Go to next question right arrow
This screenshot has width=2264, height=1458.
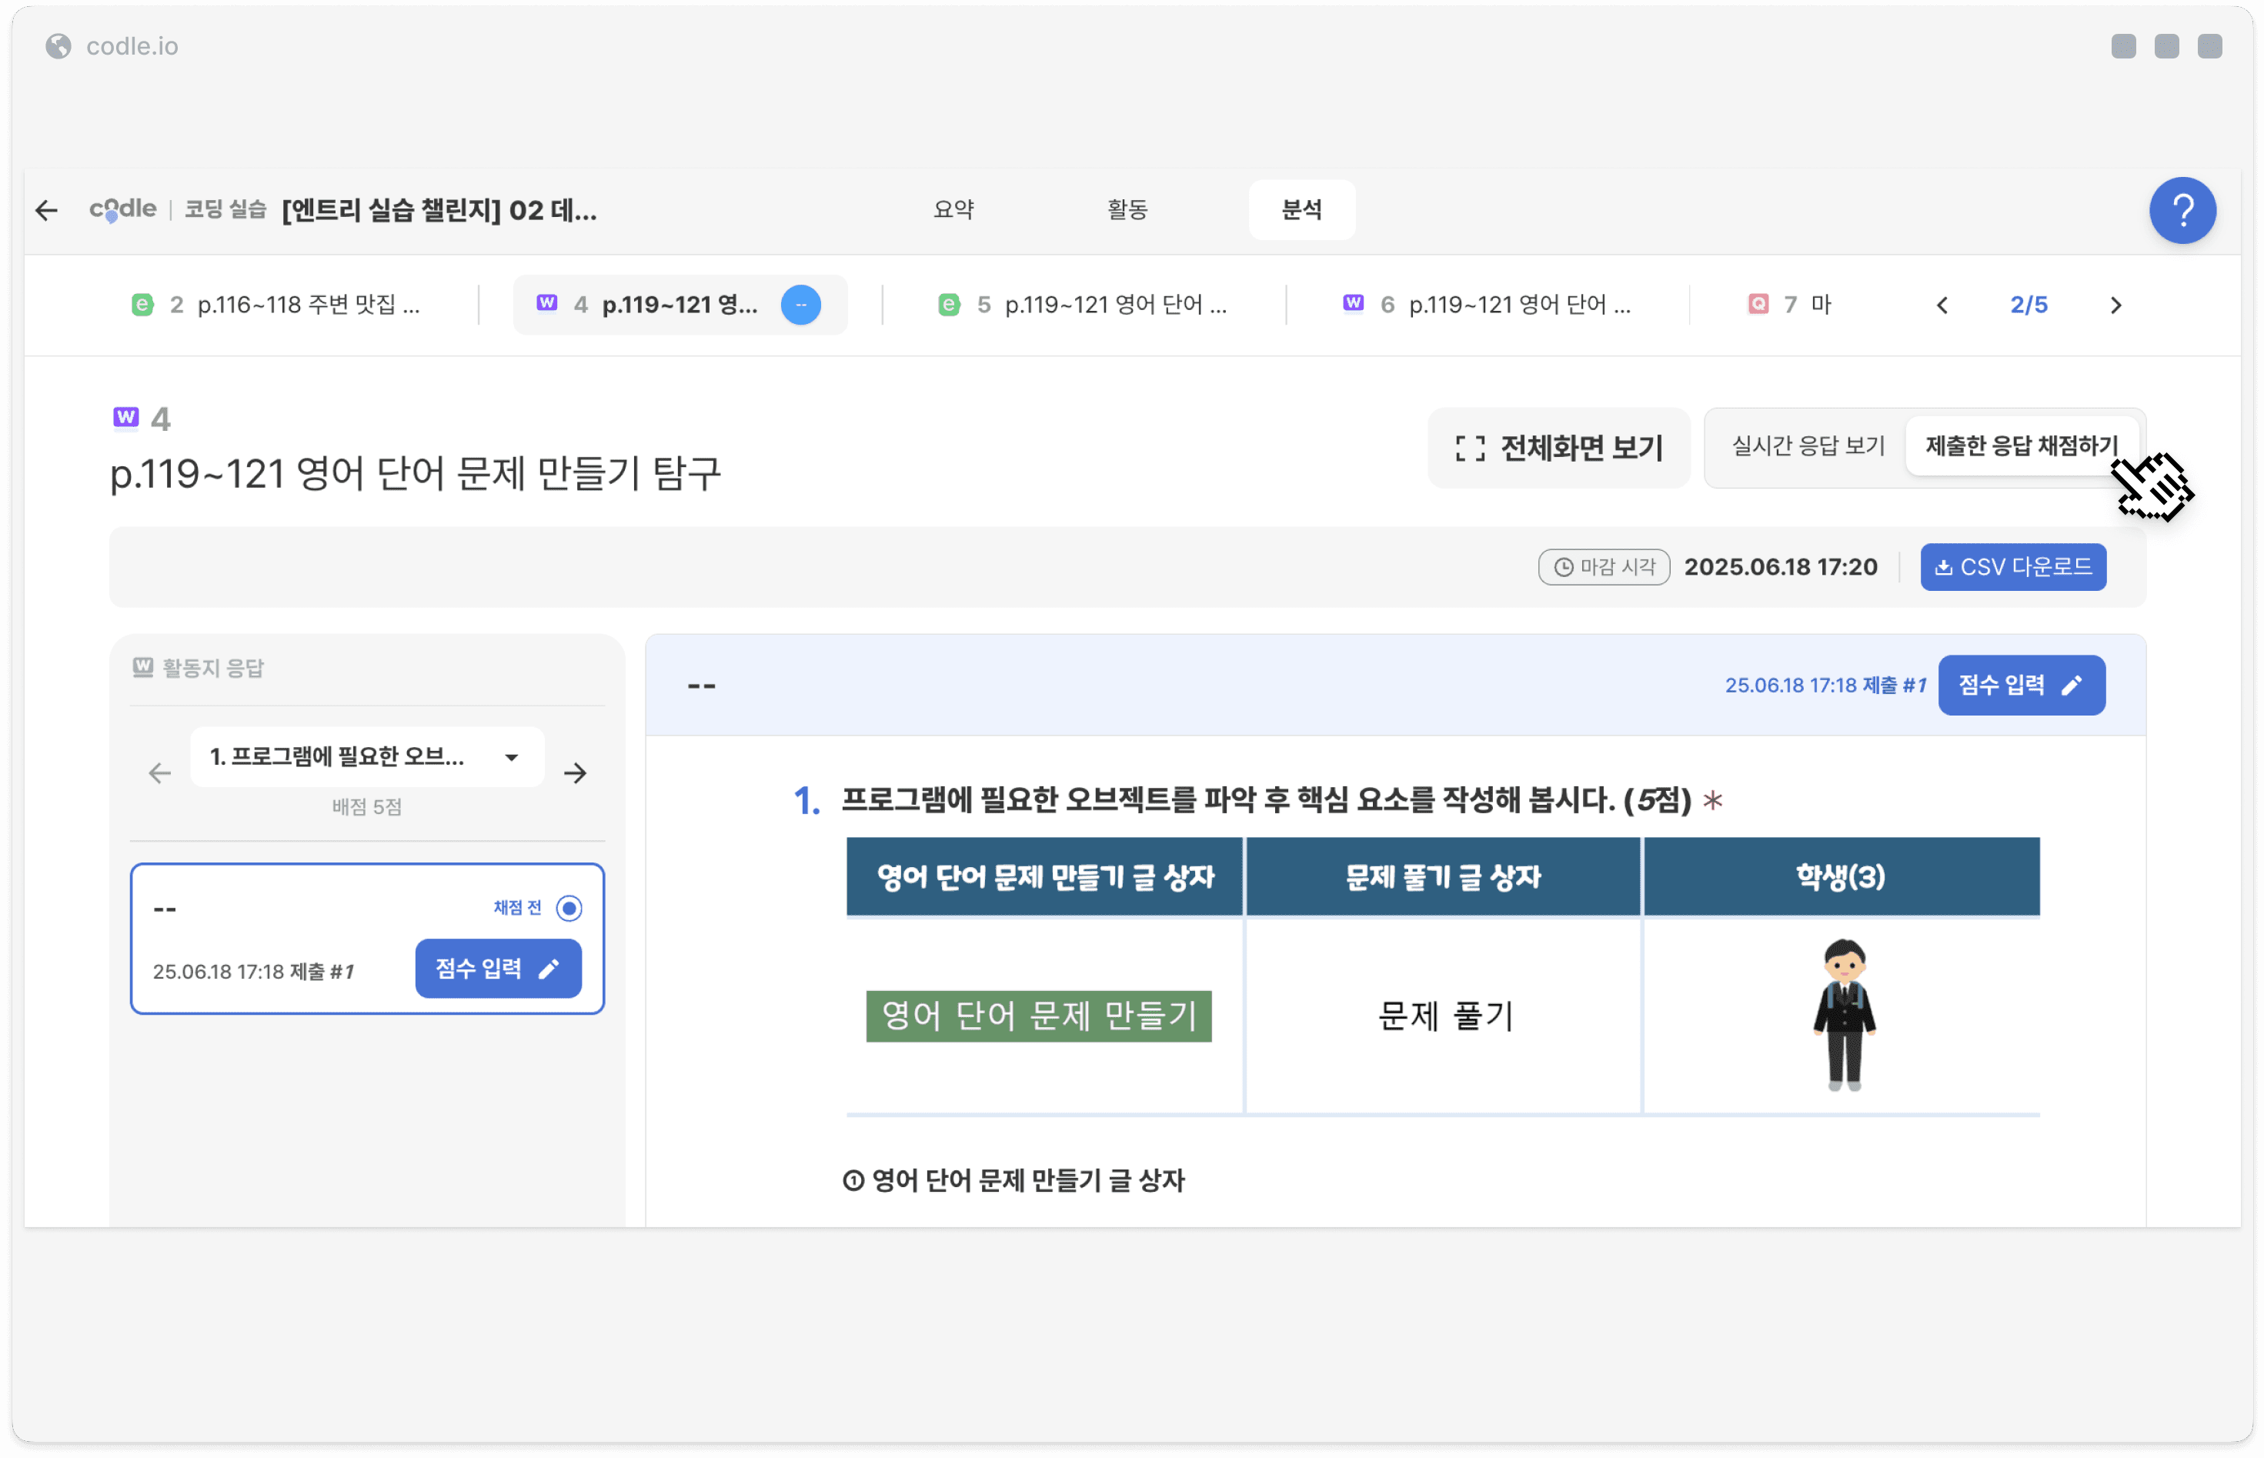pos(575,773)
